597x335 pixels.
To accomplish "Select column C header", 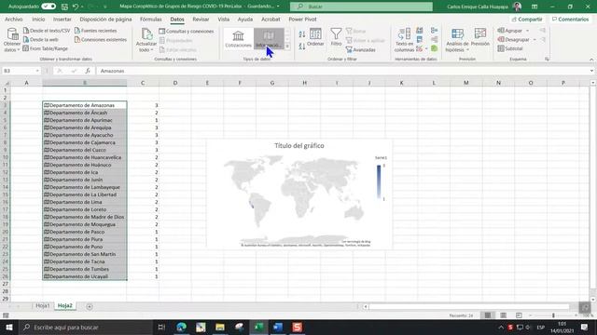I will coord(143,83).
